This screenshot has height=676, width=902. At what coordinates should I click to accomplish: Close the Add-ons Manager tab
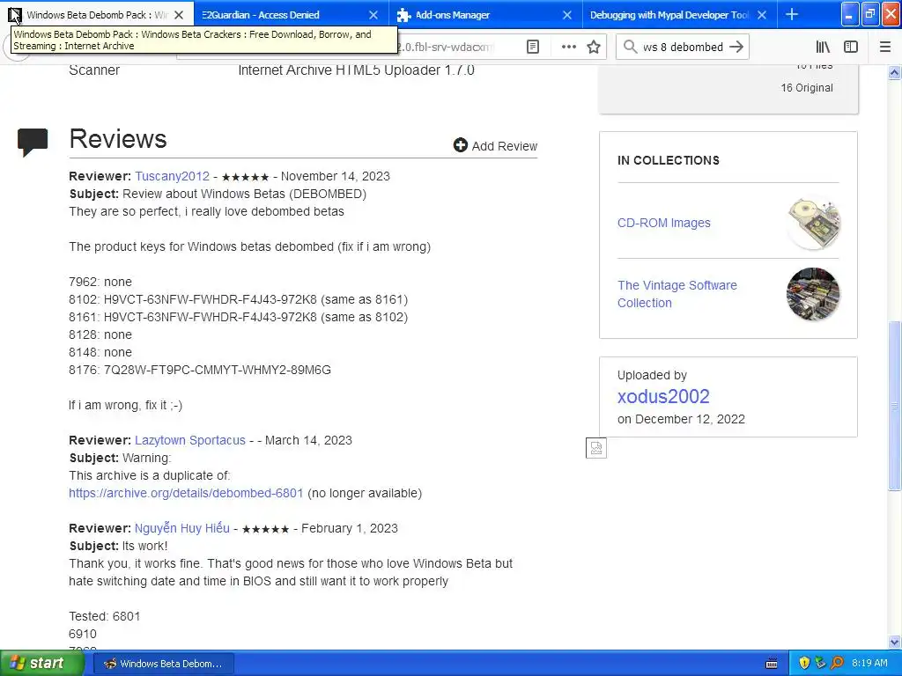567,15
